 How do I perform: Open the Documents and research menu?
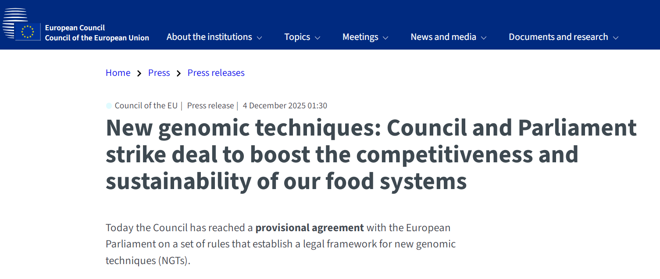click(558, 37)
